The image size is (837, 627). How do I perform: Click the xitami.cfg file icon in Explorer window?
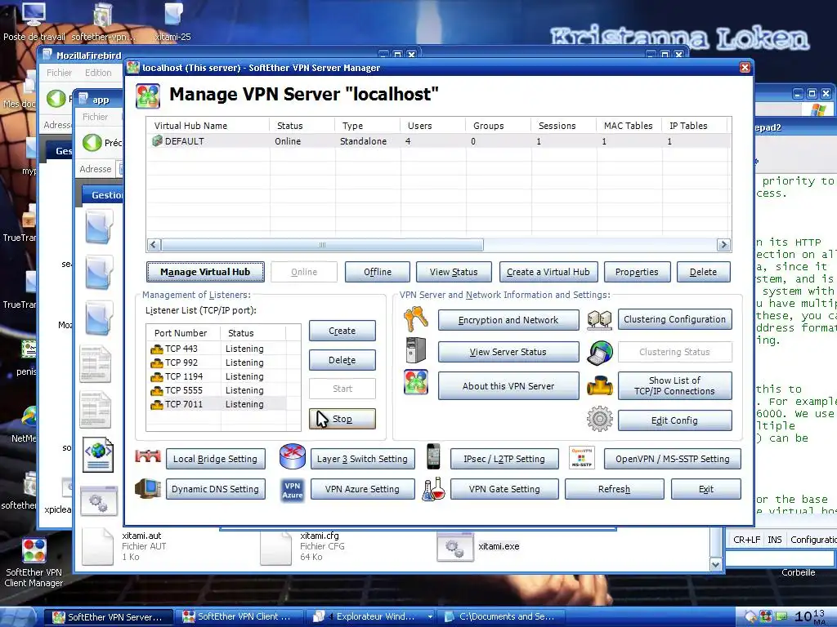click(275, 548)
